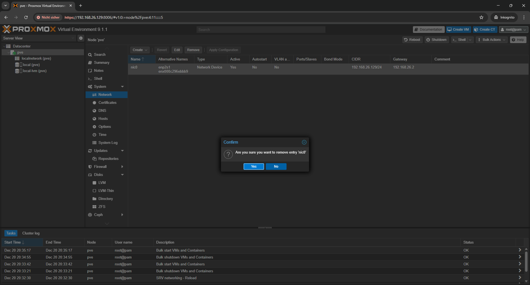The width and height of the screenshot is (530, 285).
Task: Open the root@pam user dropdown
Action: pos(513,30)
